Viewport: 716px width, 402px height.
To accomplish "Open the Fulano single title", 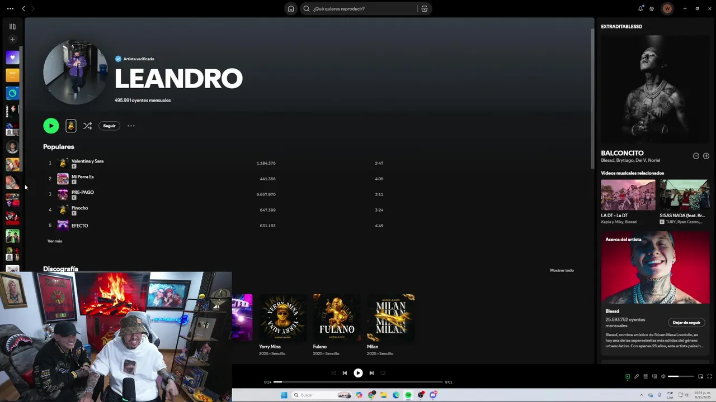I will tap(319, 347).
